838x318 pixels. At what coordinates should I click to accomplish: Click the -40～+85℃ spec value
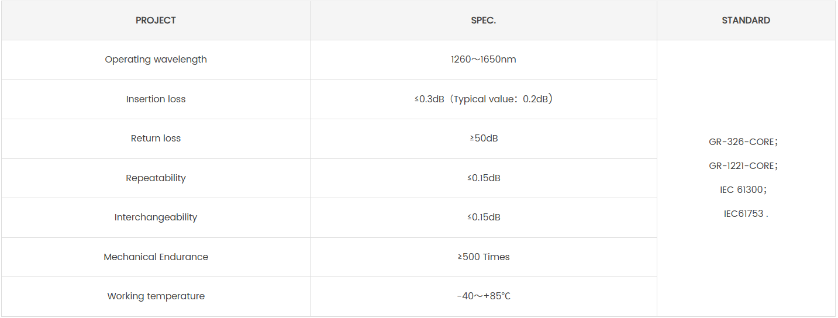tap(483, 296)
